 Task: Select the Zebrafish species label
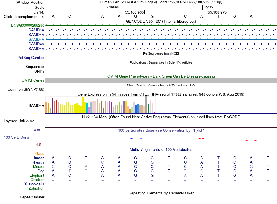click(x=36, y=189)
